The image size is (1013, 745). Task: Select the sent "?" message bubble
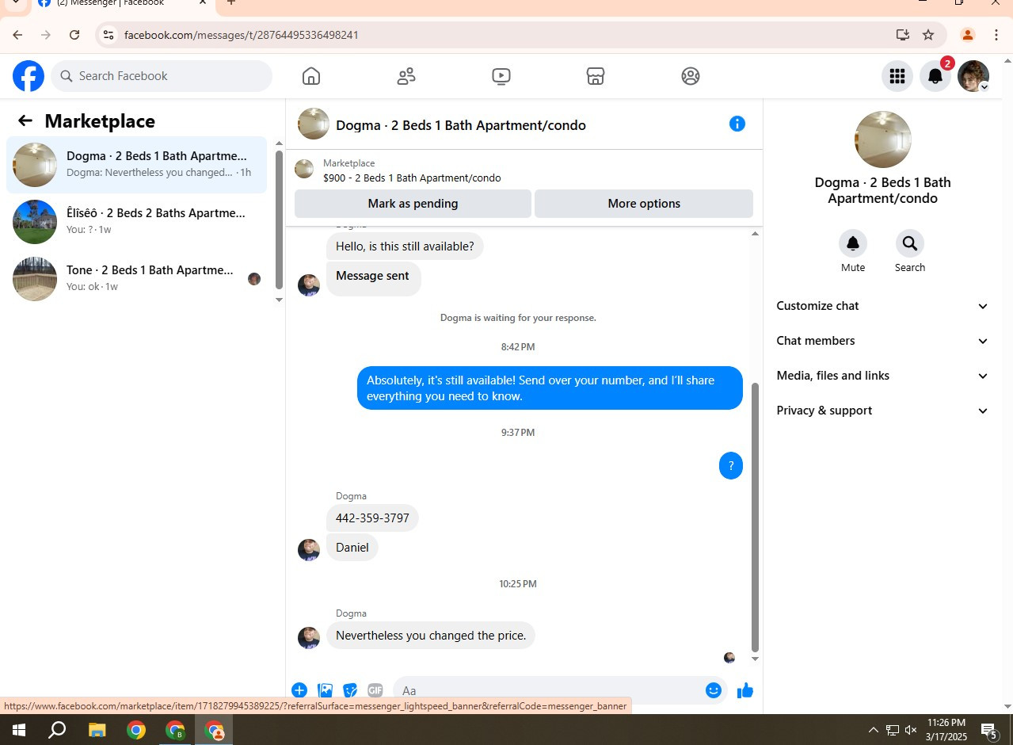731,466
